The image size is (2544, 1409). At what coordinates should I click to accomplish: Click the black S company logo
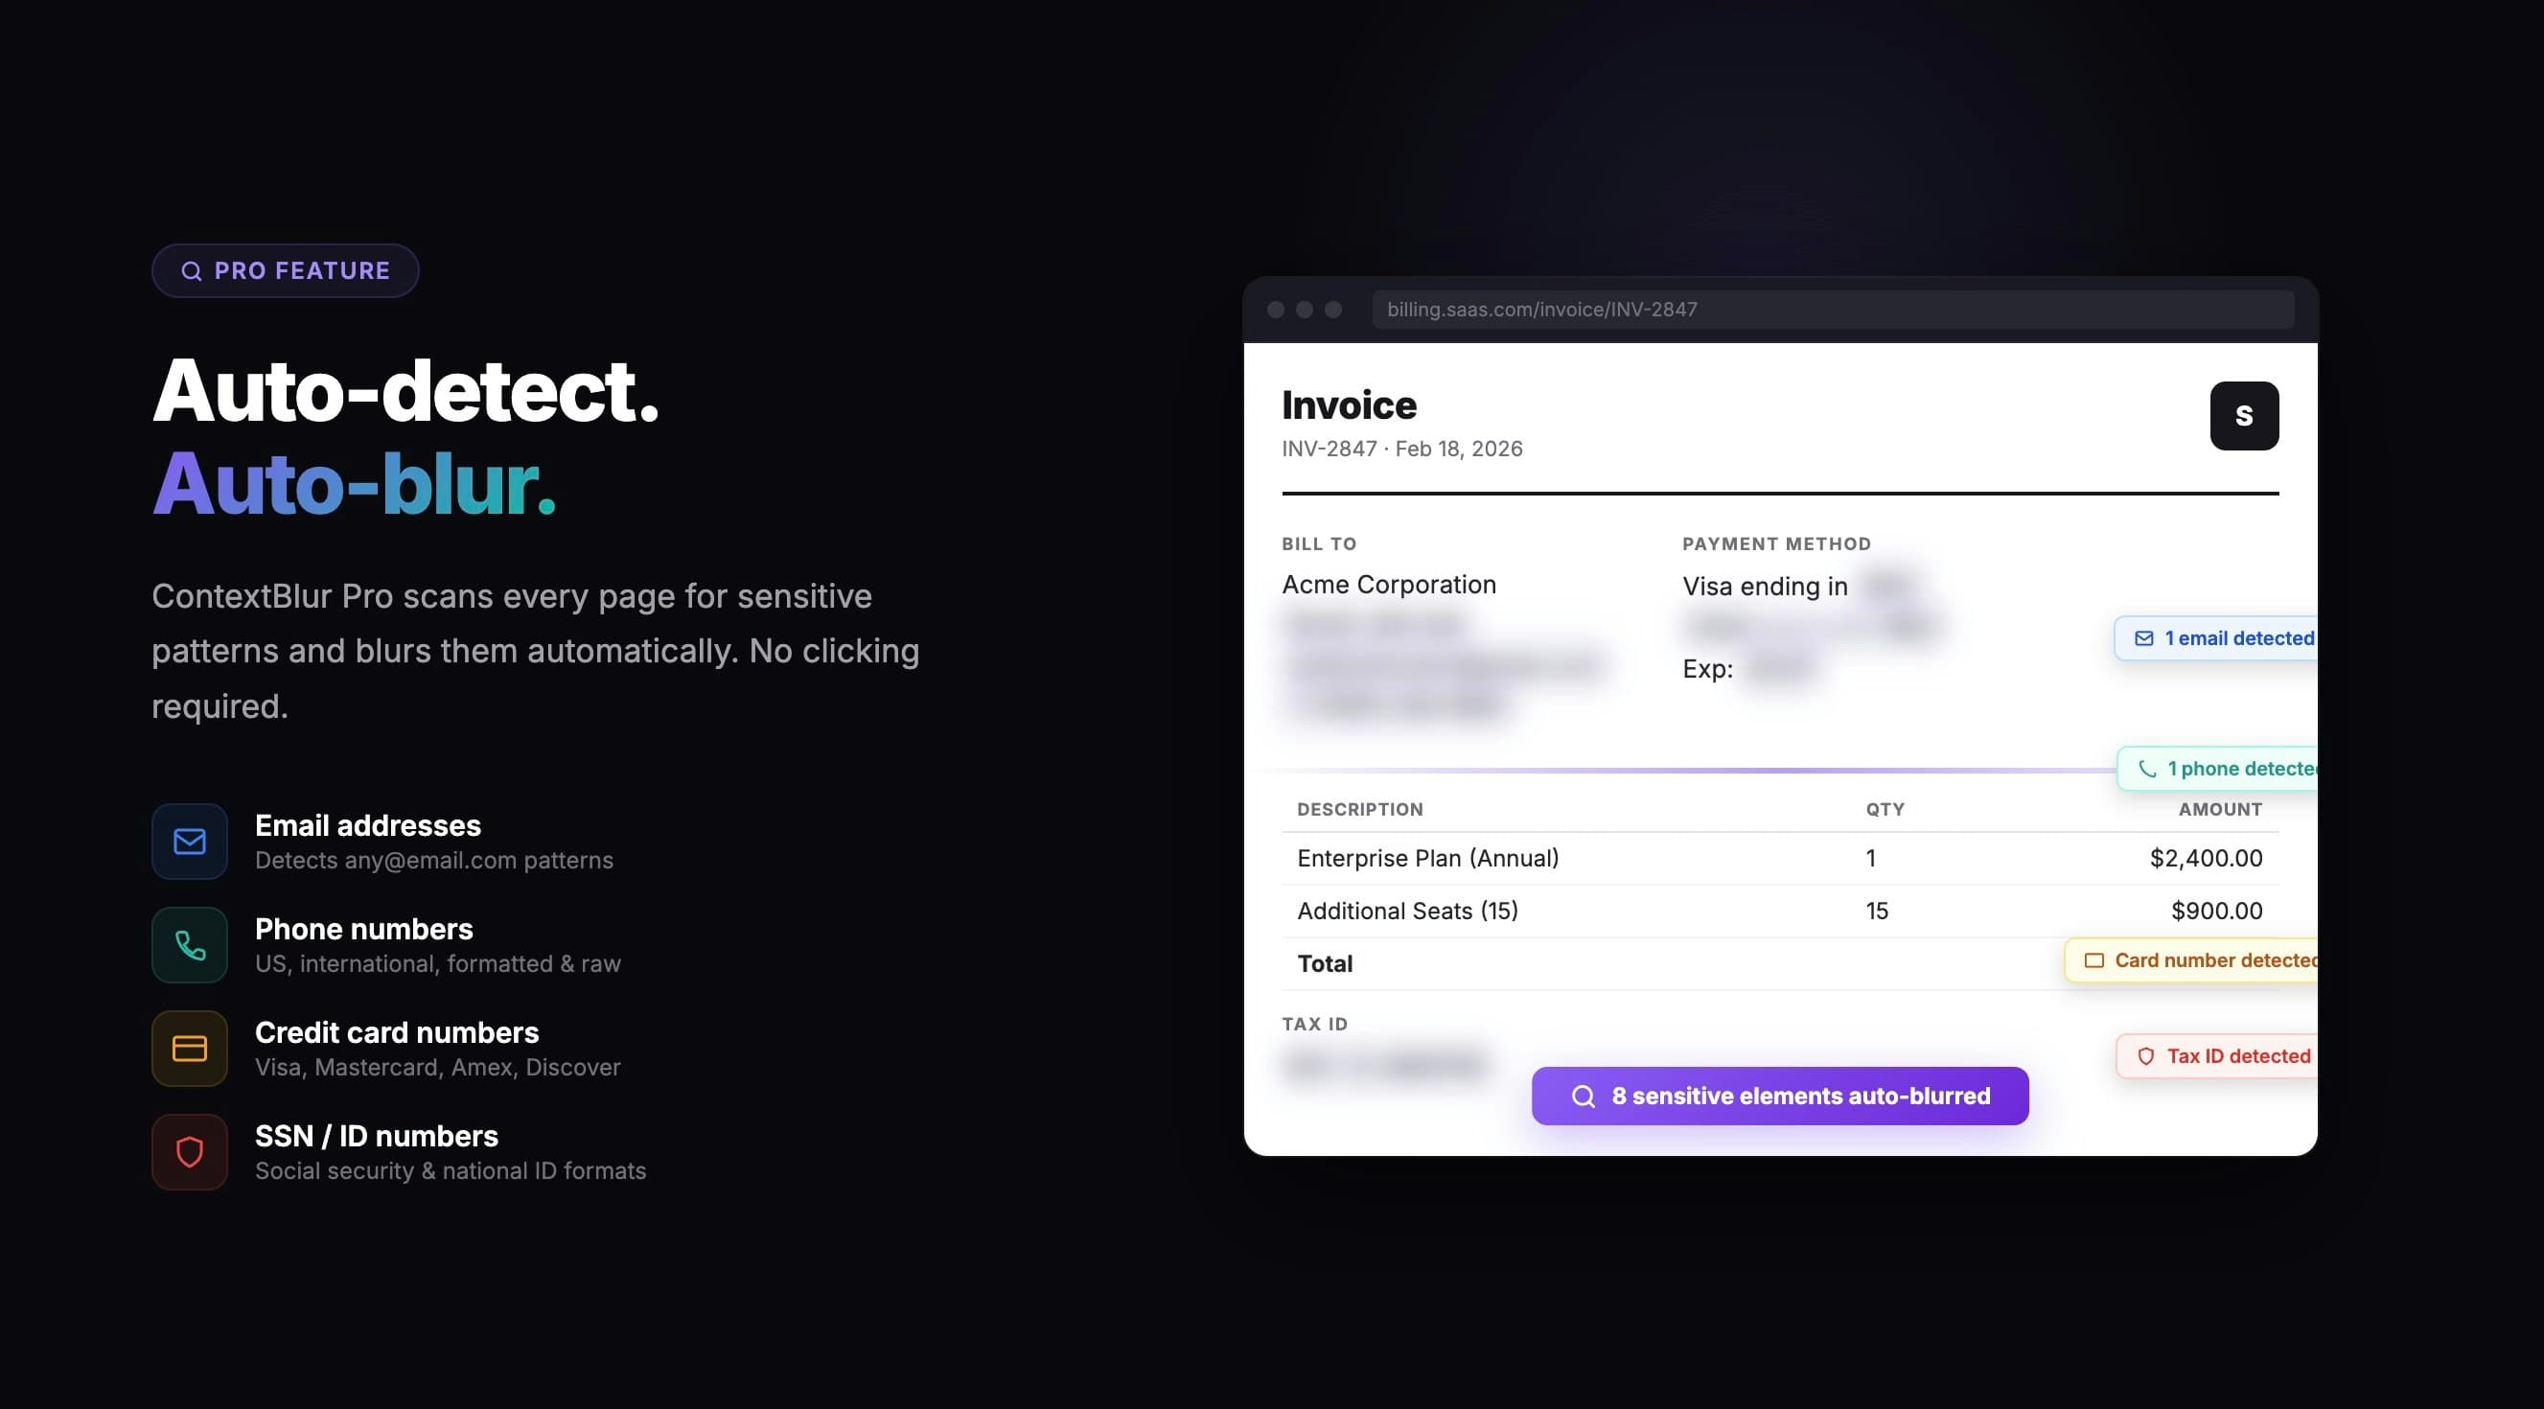pos(2244,416)
